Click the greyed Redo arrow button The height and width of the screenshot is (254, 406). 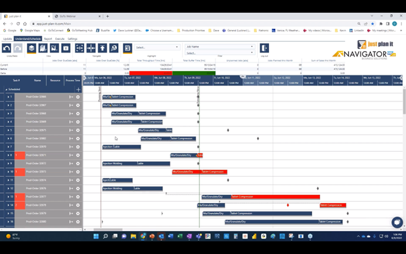[17, 48]
